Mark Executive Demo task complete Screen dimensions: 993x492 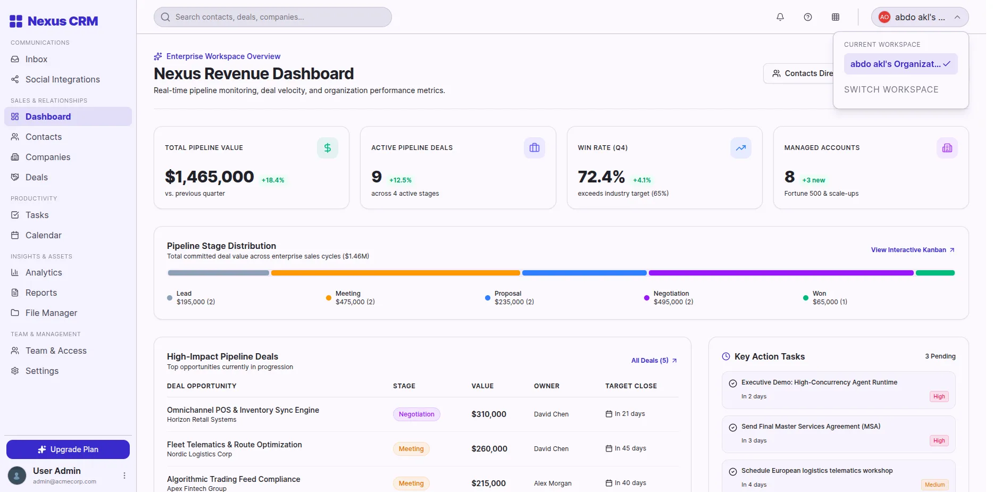tap(733, 383)
